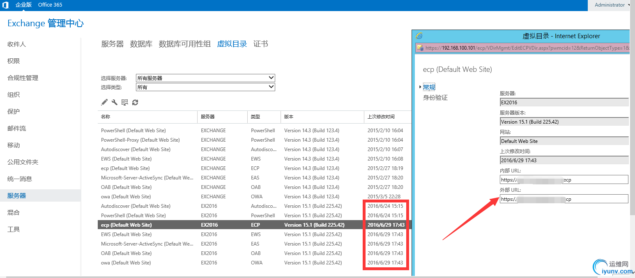Click the refresh icon in toolbar
Screen dimensions: 635x278
[135, 102]
